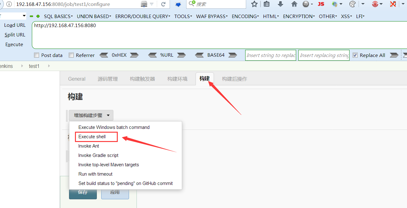
Task: Go to the browser home icon
Action: 294,4
